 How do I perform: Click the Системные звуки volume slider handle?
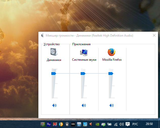click(x=83, y=73)
